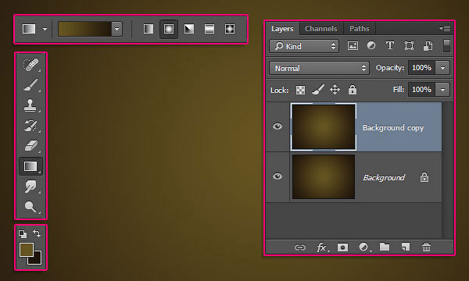The image size is (469, 281).
Task: Select the Spot Healing Brush tool
Action: [x=30, y=65]
